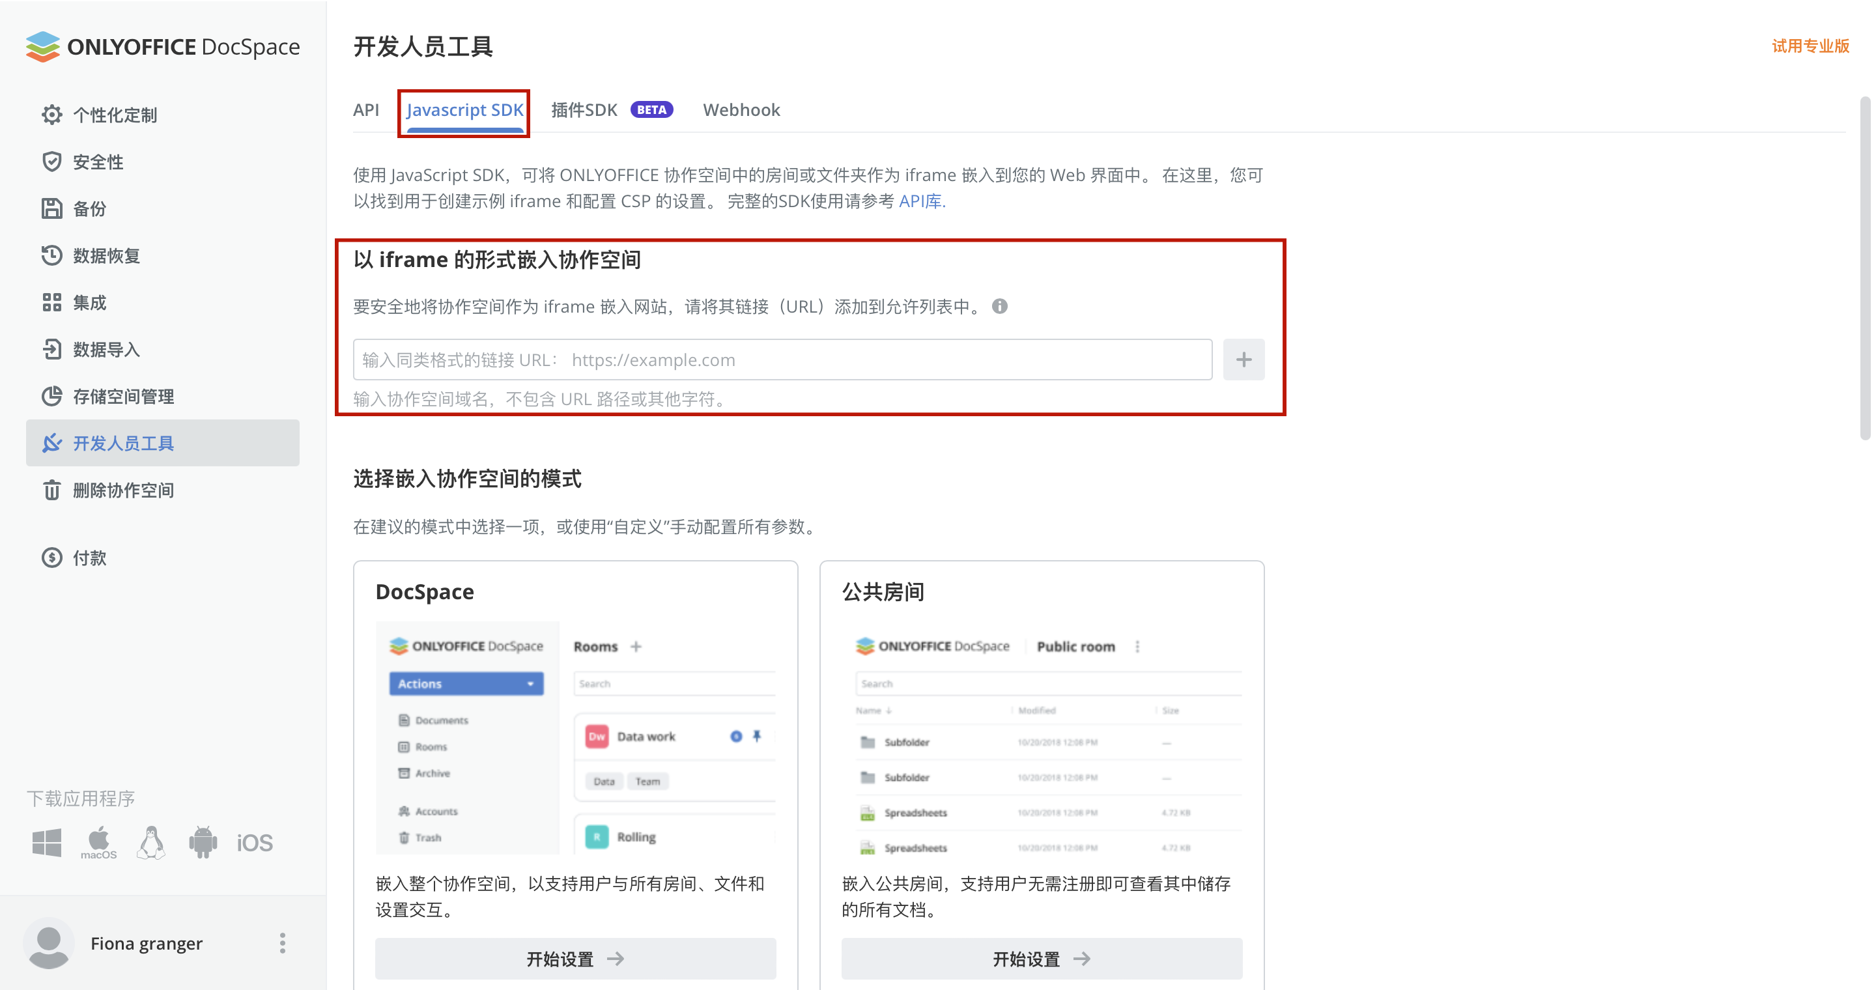Click Fiona granger's avatar picture

click(49, 943)
